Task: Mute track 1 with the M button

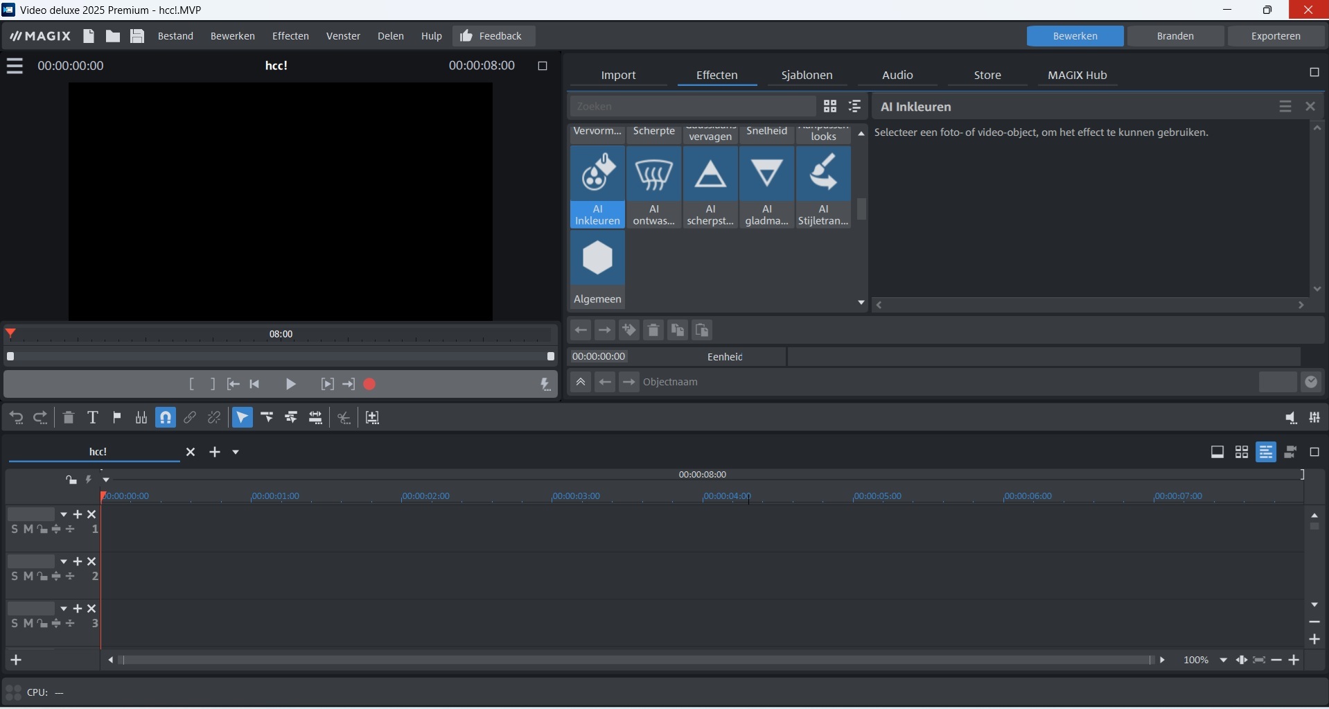Action: coord(28,529)
